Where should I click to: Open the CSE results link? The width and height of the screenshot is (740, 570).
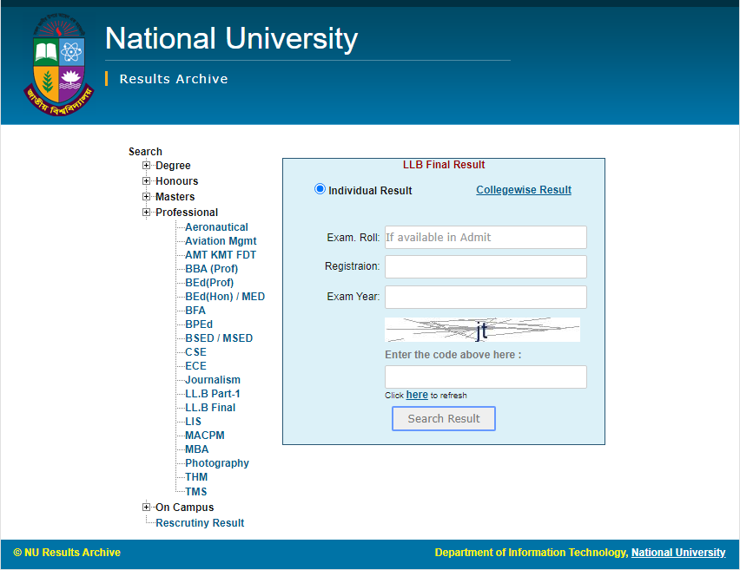point(195,352)
